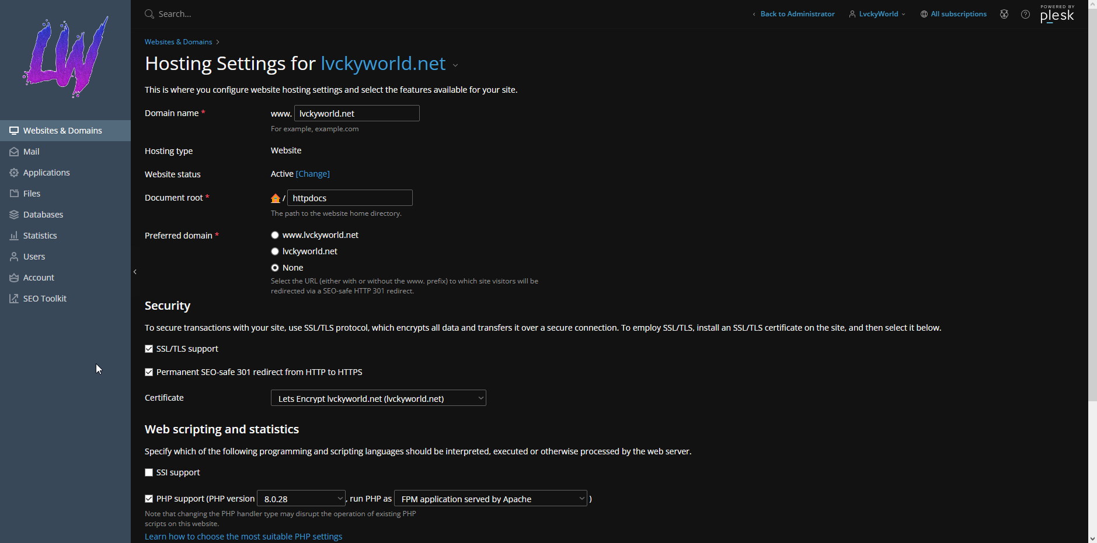Disable the SSL/TLS support checkbox

149,349
